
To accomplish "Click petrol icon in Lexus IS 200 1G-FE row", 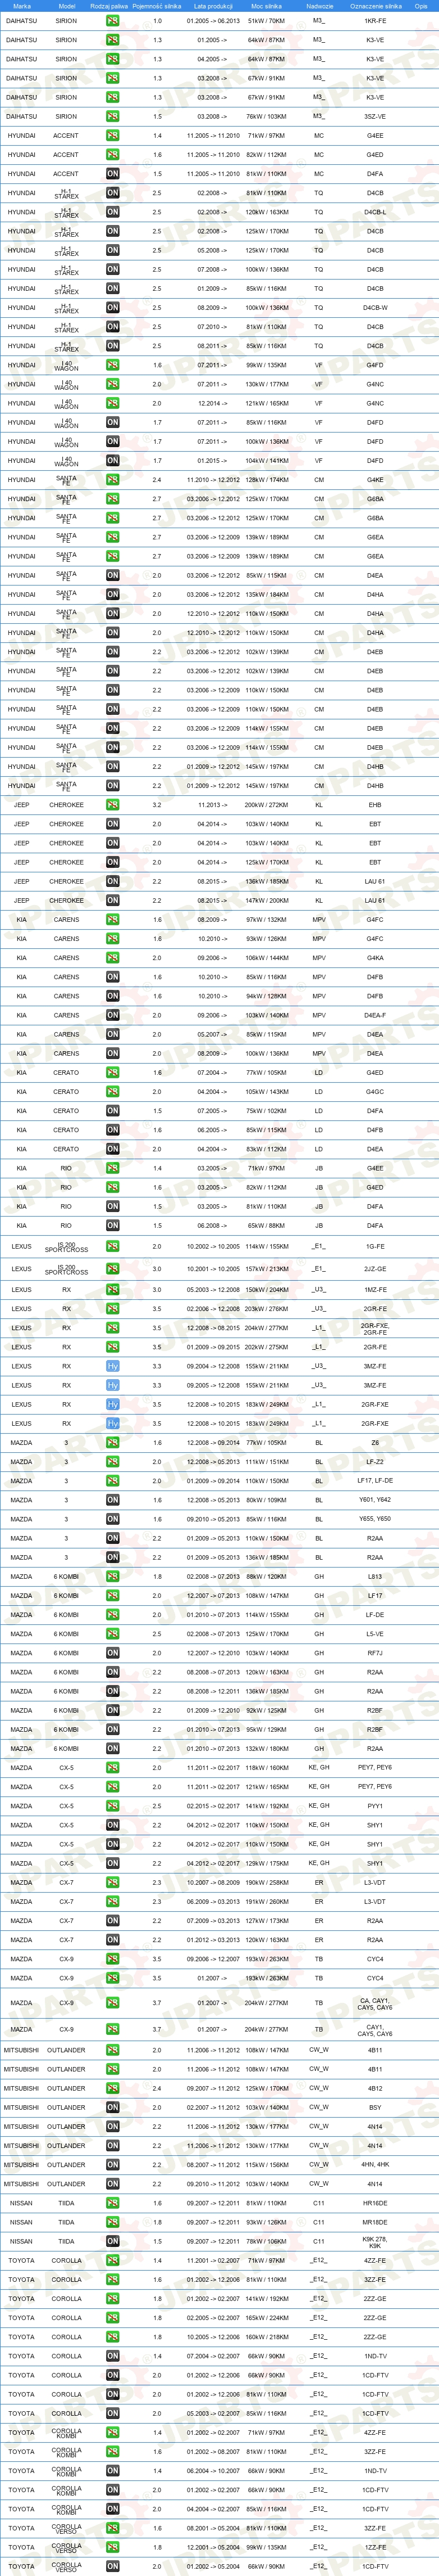I will pyautogui.click(x=113, y=1247).
